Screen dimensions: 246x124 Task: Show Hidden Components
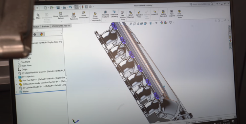click(95, 17)
